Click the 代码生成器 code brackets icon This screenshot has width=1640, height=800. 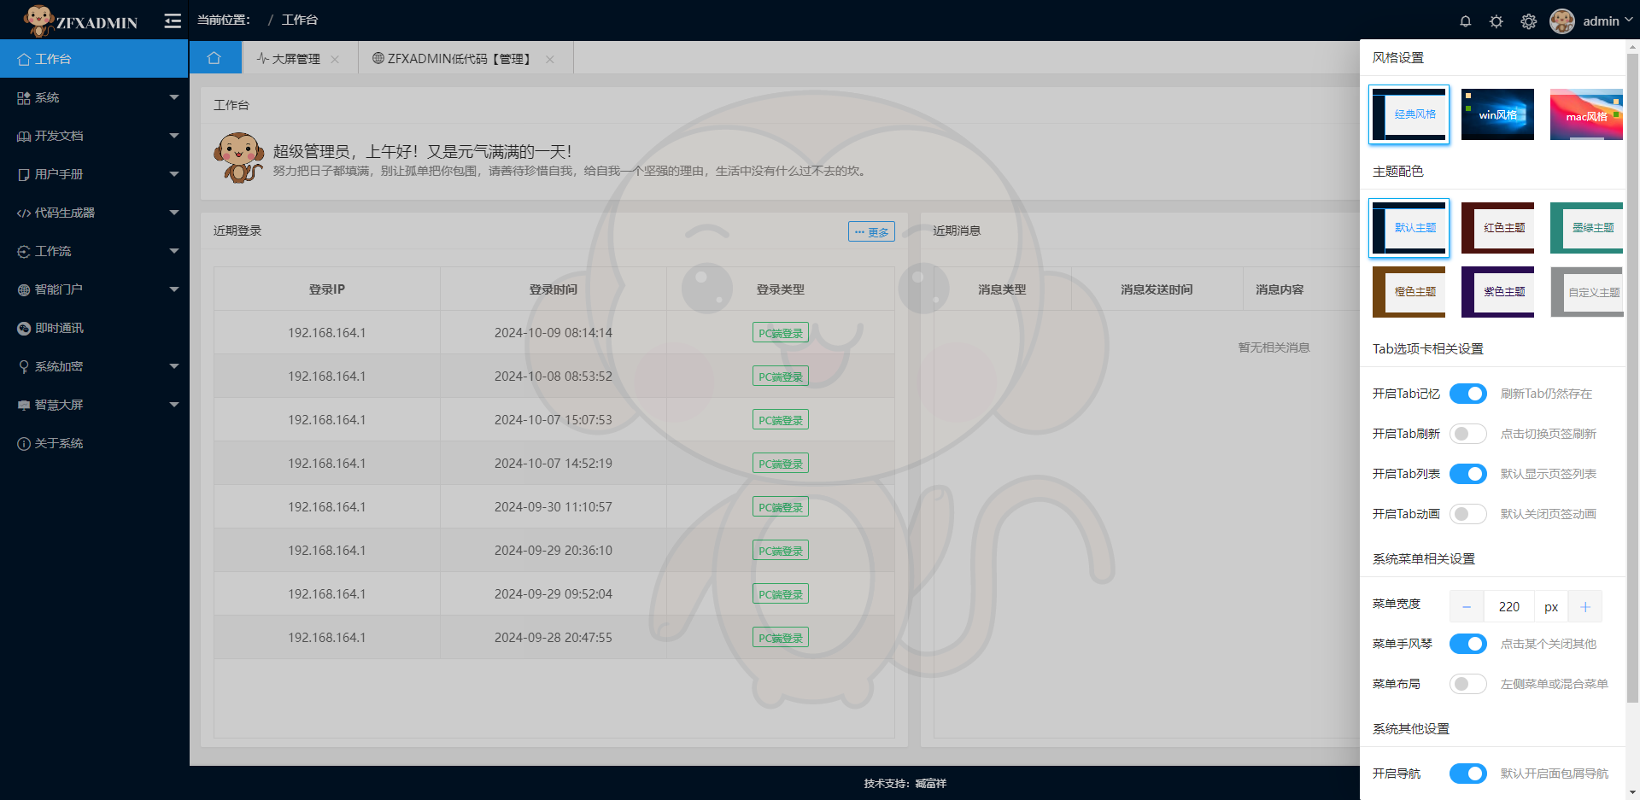(24, 213)
